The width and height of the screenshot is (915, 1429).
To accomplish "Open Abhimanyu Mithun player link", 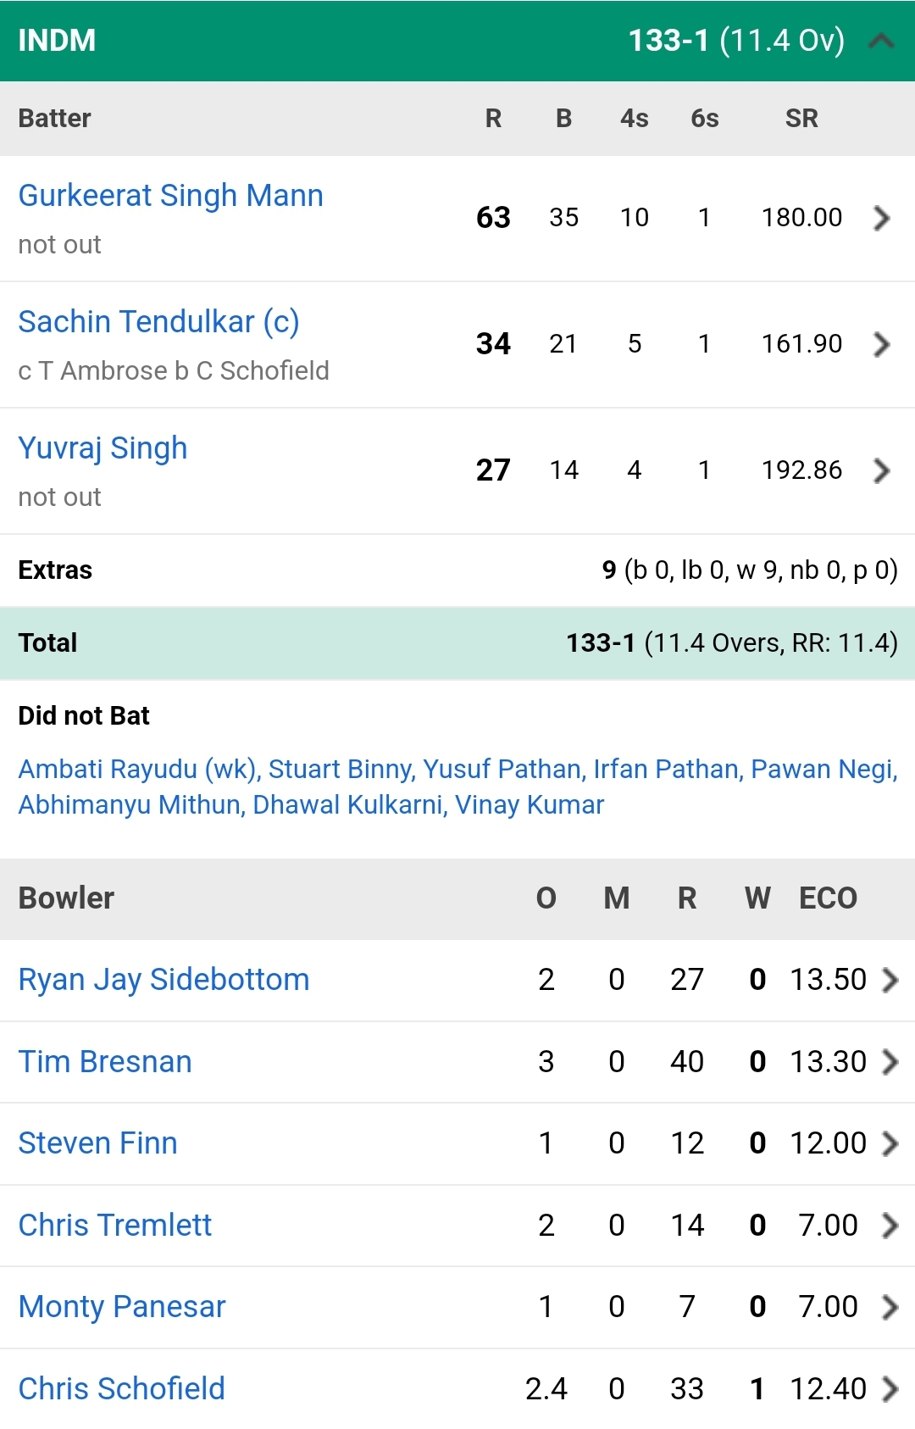I will 131,804.
